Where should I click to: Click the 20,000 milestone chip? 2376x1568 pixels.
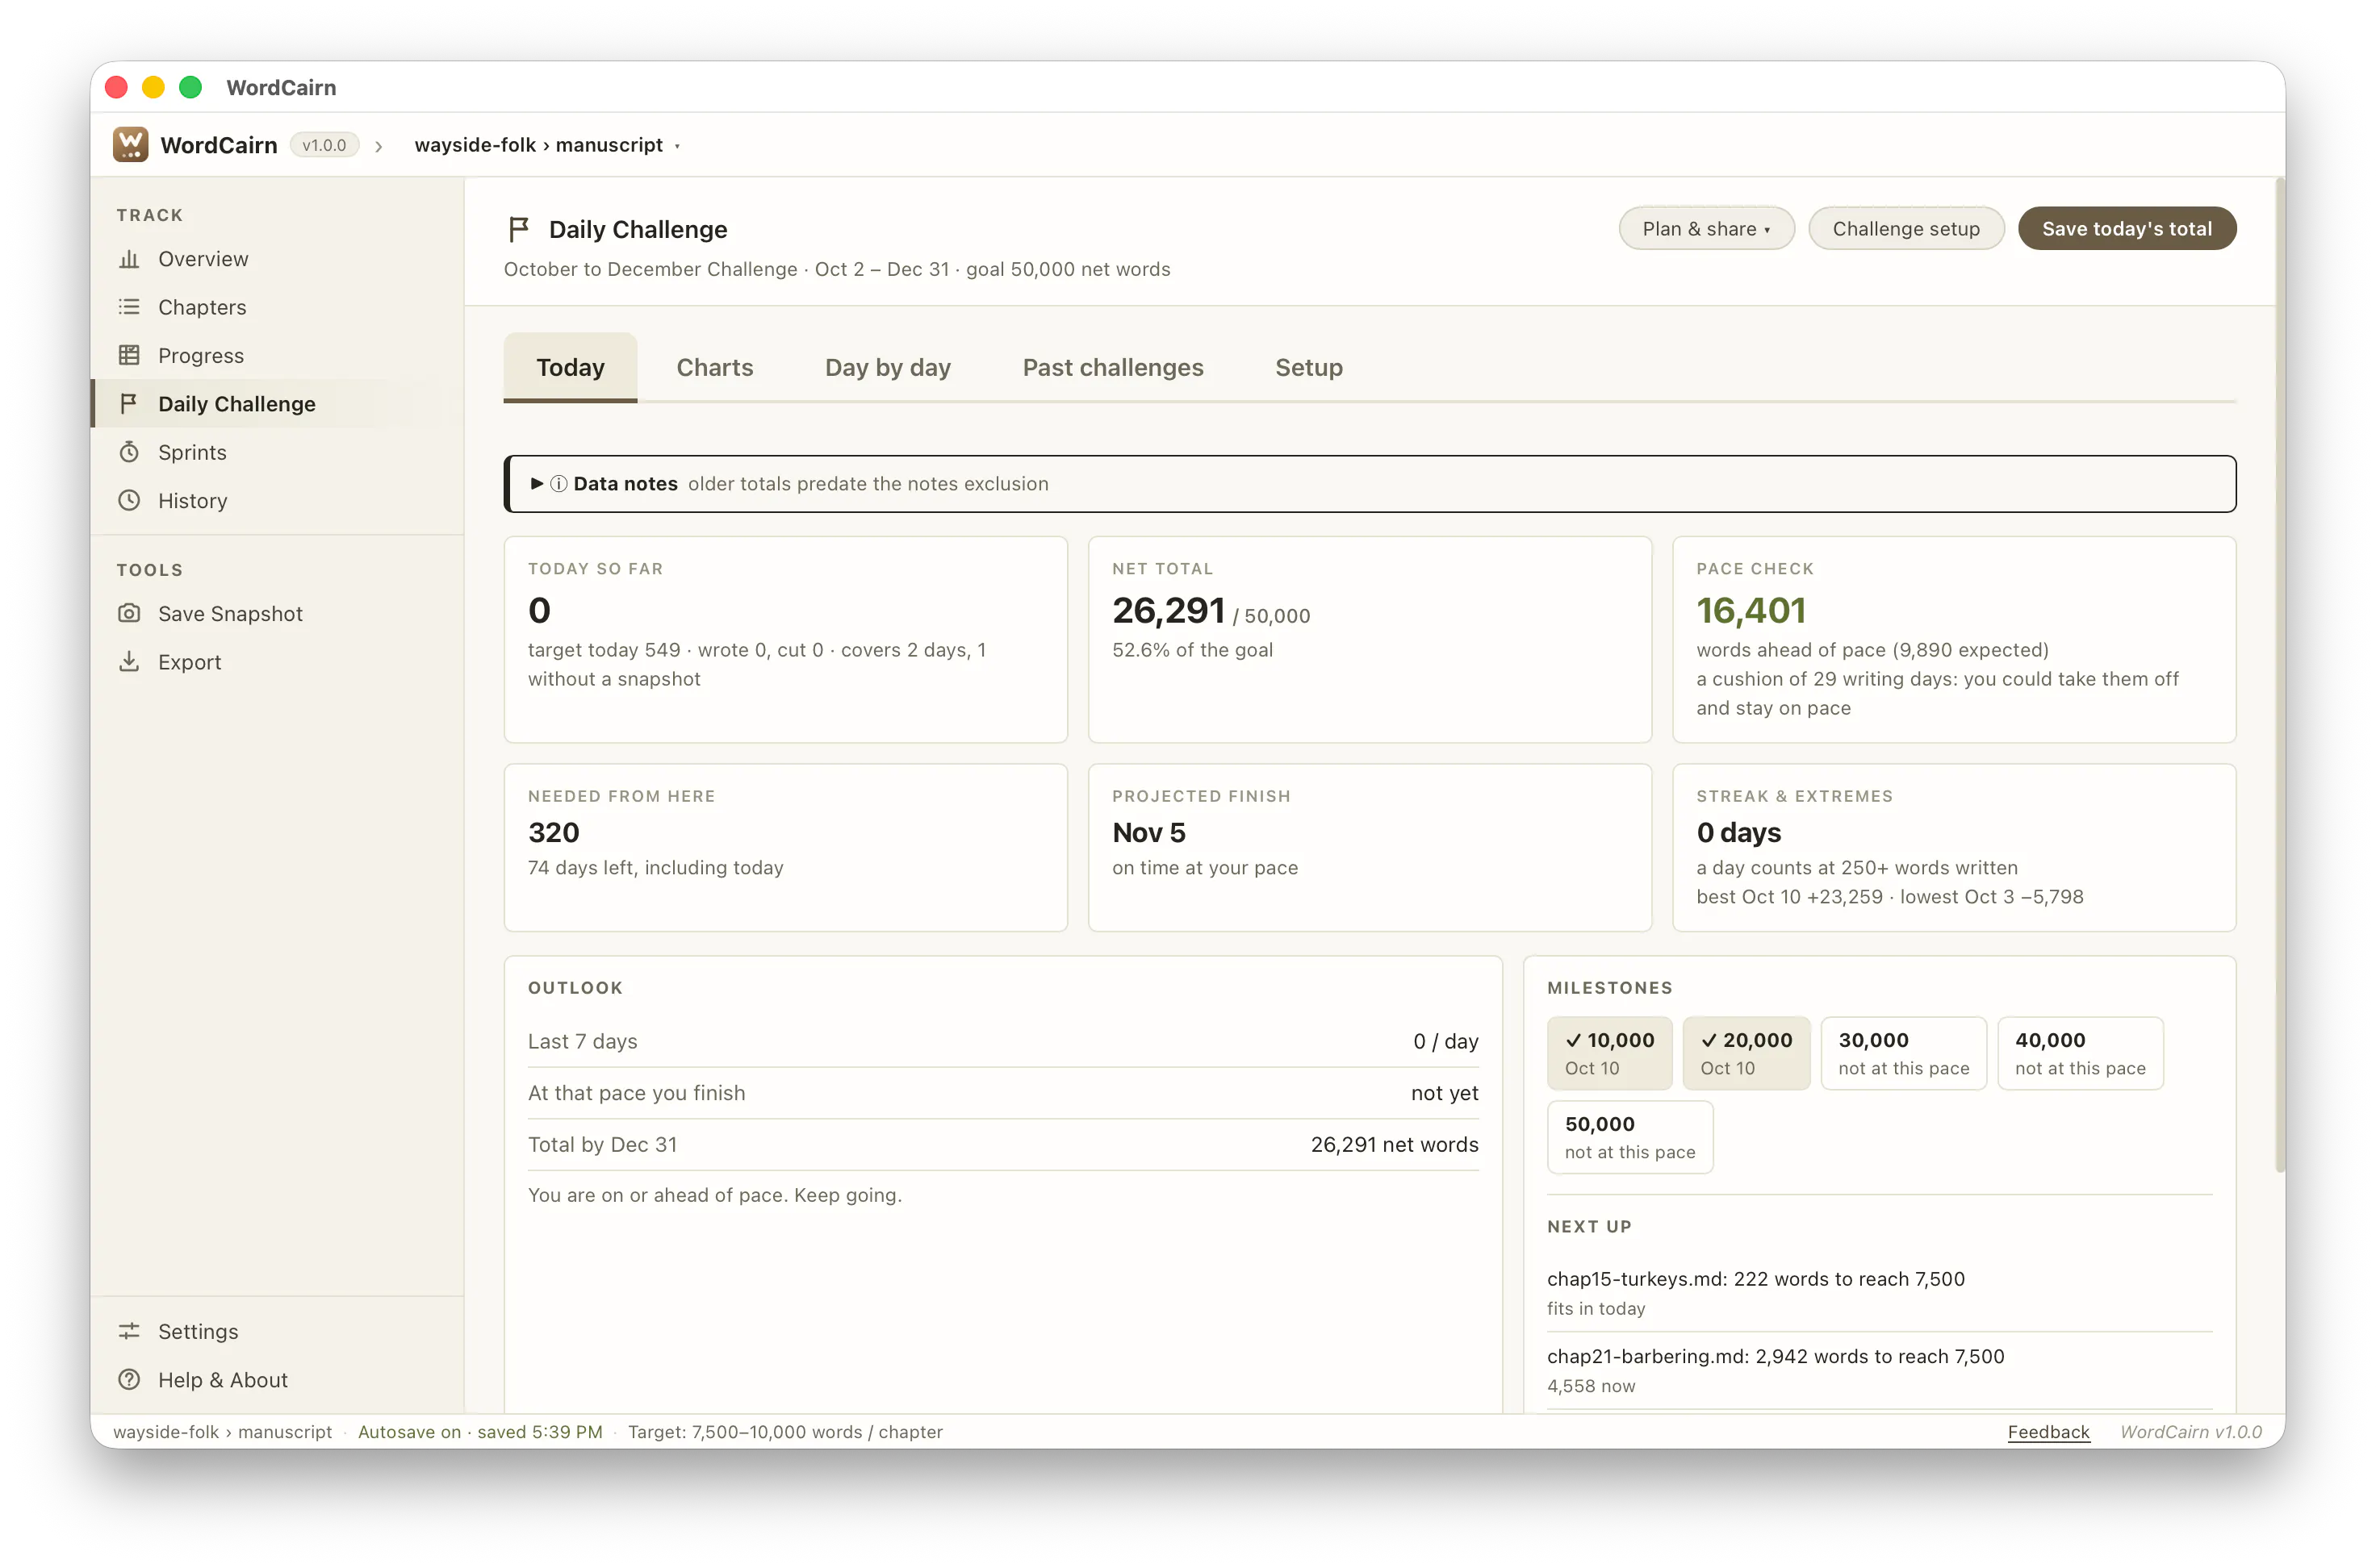1746,1053
